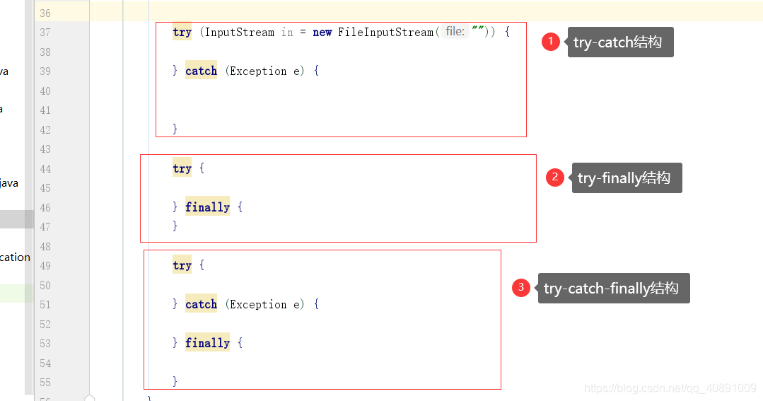Viewport: 763px width, 401px height.
Task: Click the finally keyword on line 53
Action: tap(207, 343)
